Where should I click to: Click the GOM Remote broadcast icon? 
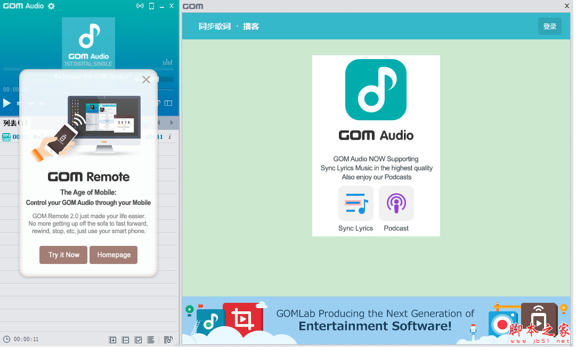[x=140, y=6]
